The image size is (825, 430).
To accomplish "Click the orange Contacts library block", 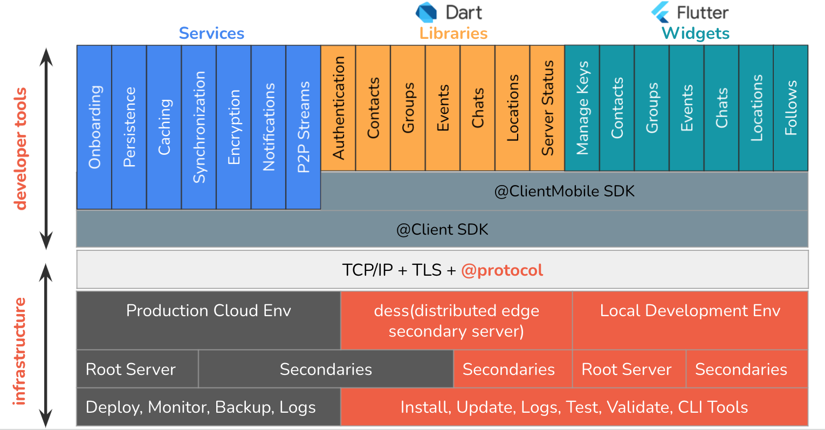I will tap(373, 108).
